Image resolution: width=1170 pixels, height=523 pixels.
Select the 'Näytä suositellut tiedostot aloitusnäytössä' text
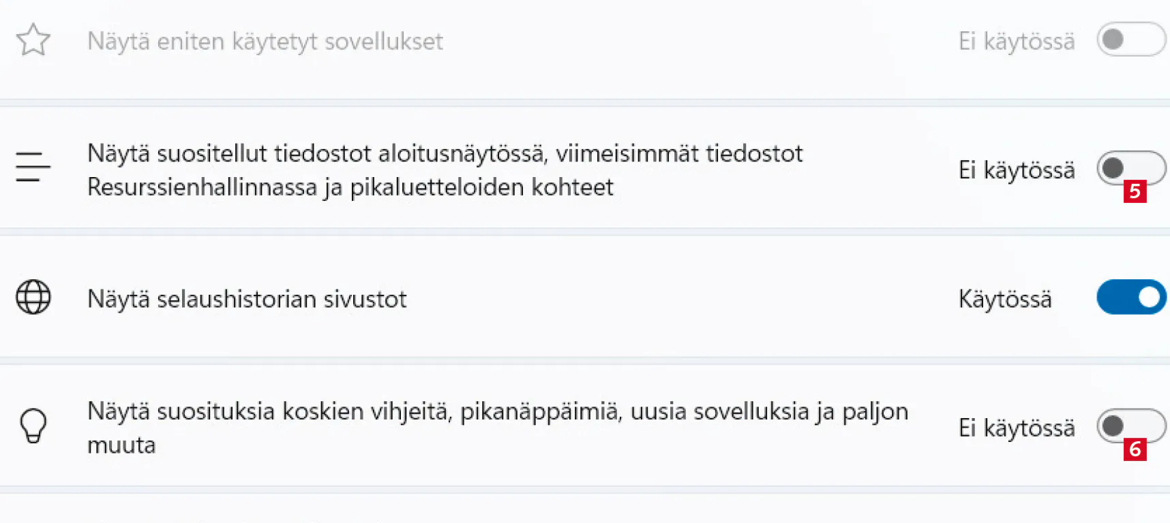pyautogui.click(x=445, y=154)
